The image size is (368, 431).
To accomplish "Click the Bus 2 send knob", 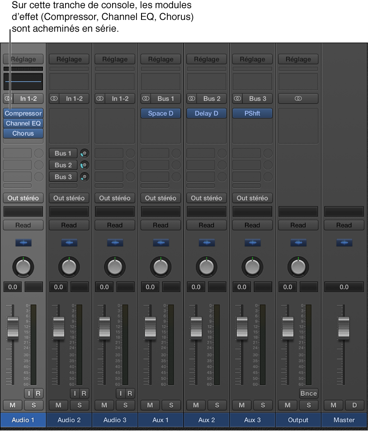I will 84,165.
